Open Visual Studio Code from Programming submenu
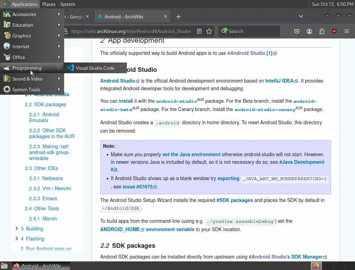Image resolution: width=355 pixels, height=270 pixels. point(95,68)
